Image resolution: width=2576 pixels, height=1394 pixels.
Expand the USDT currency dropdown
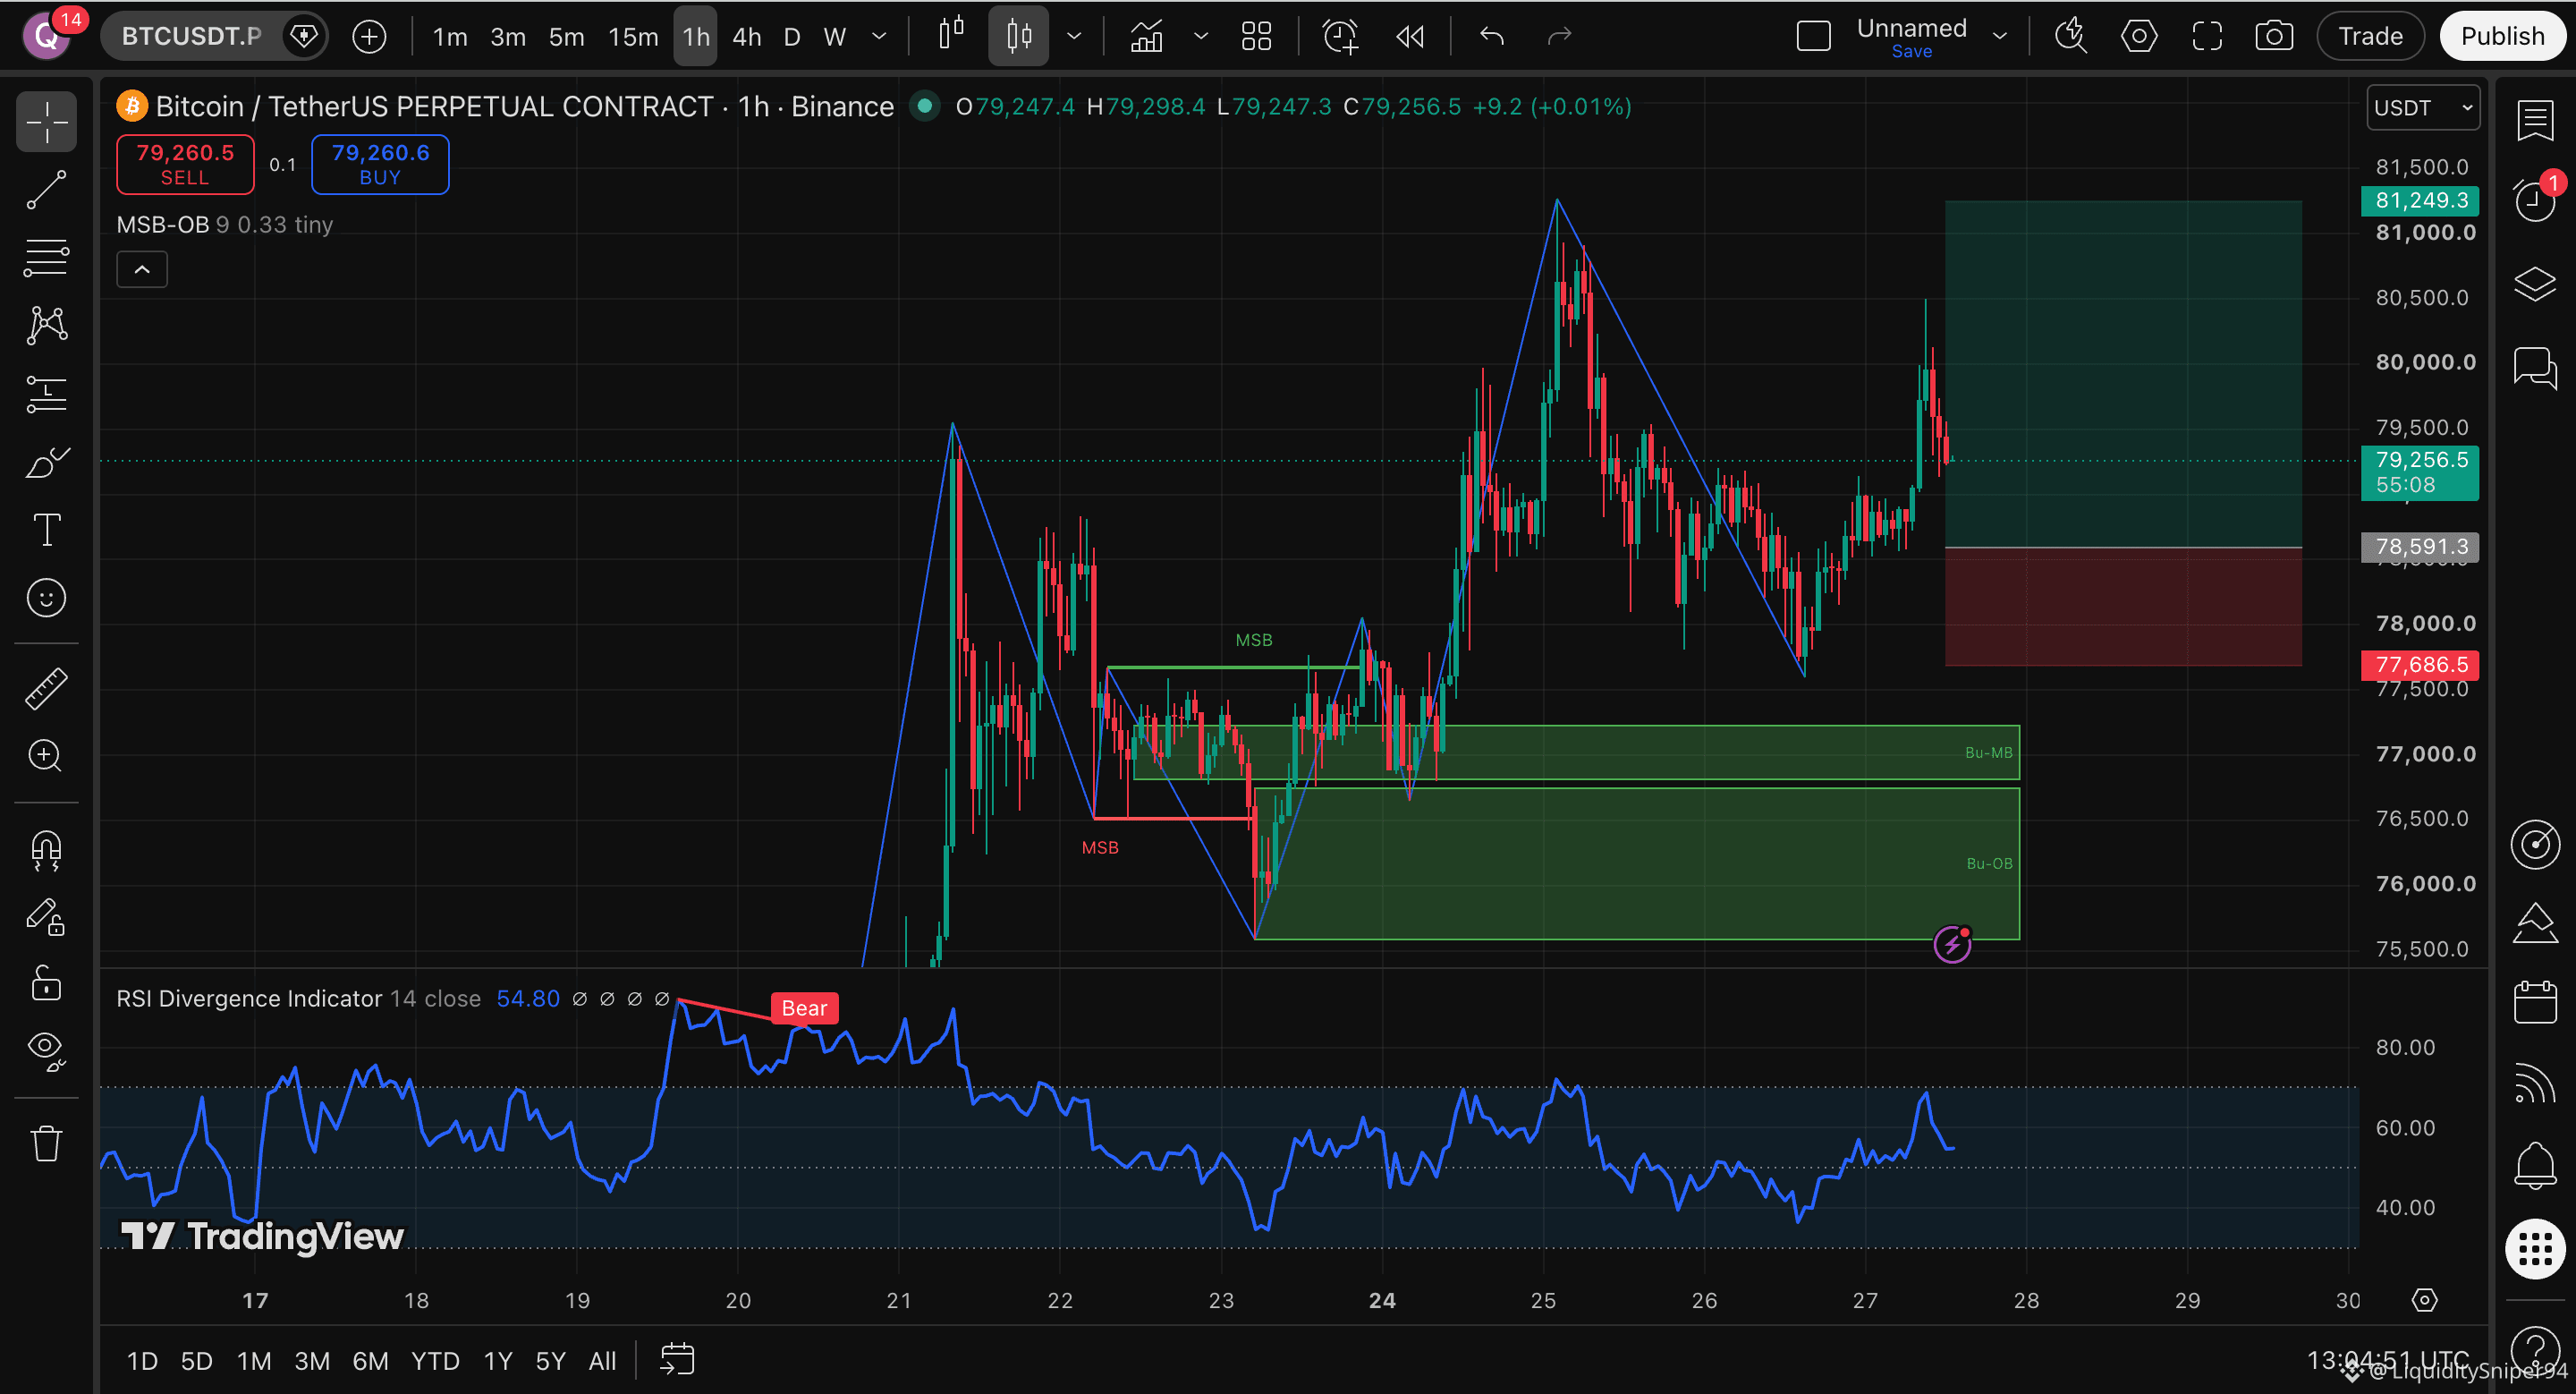click(x=2423, y=107)
